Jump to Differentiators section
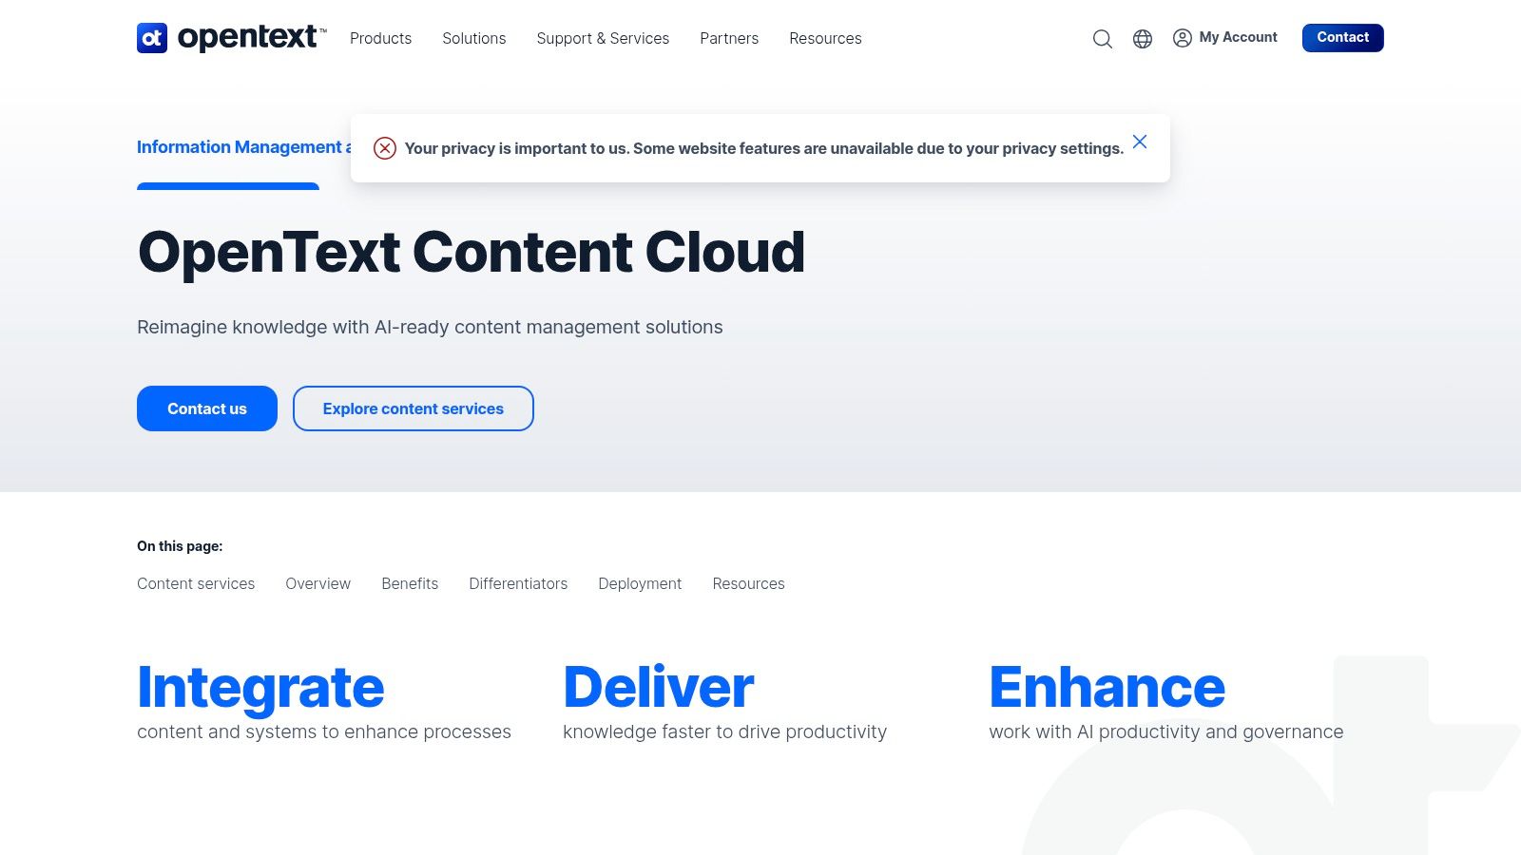This screenshot has height=855, width=1521. [x=518, y=583]
